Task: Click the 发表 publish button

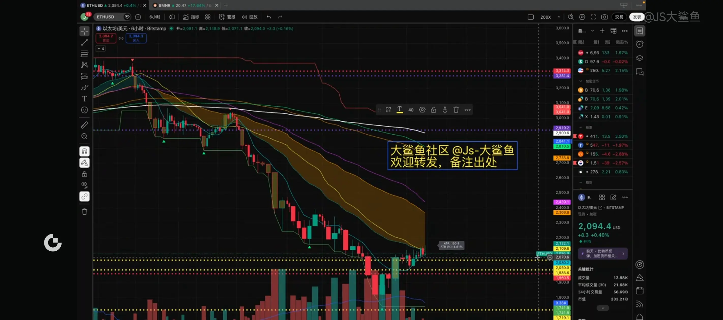Action: coord(637,17)
